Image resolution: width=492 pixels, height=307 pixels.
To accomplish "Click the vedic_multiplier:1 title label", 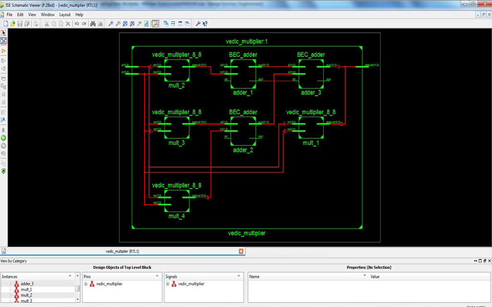I will tap(246, 42).
